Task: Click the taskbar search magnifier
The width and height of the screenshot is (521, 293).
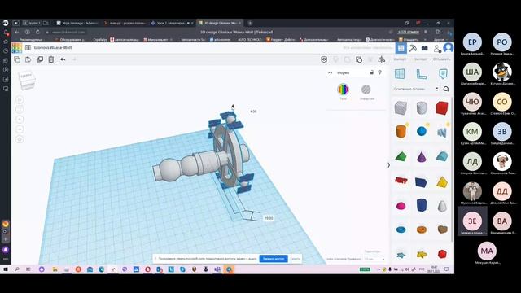Action: (17, 269)
